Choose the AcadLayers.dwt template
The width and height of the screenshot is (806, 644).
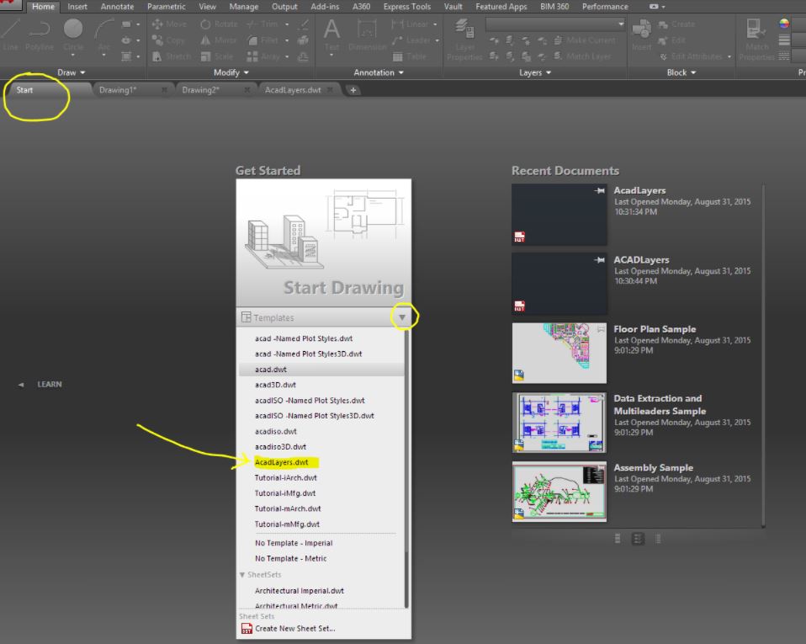pos(282,462)
